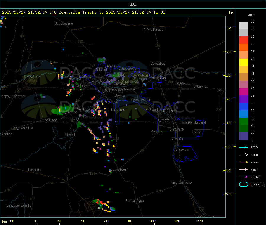Click the Guadales map label
266x225 pixels.
click(x=158, y=64)
